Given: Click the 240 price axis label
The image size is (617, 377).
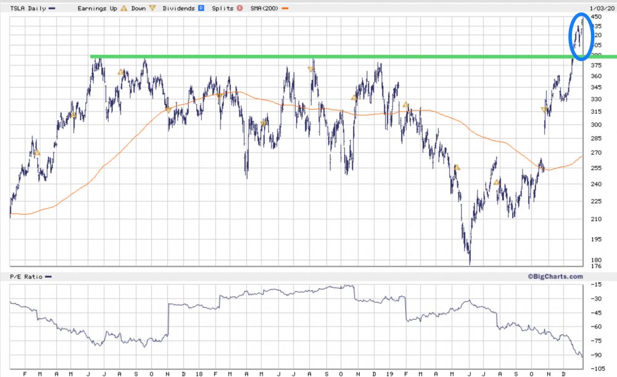Looking at the screenshot, I should (x=596, y=184).
